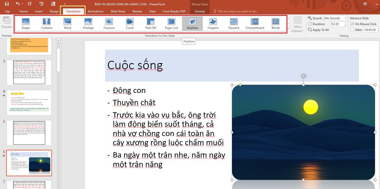
Task: Choose the Blinds transition
Action: click(275, 23)
